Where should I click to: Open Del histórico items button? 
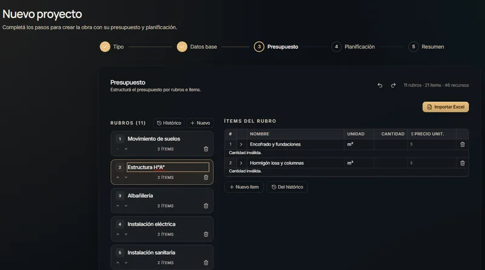(x=287, y=187)
